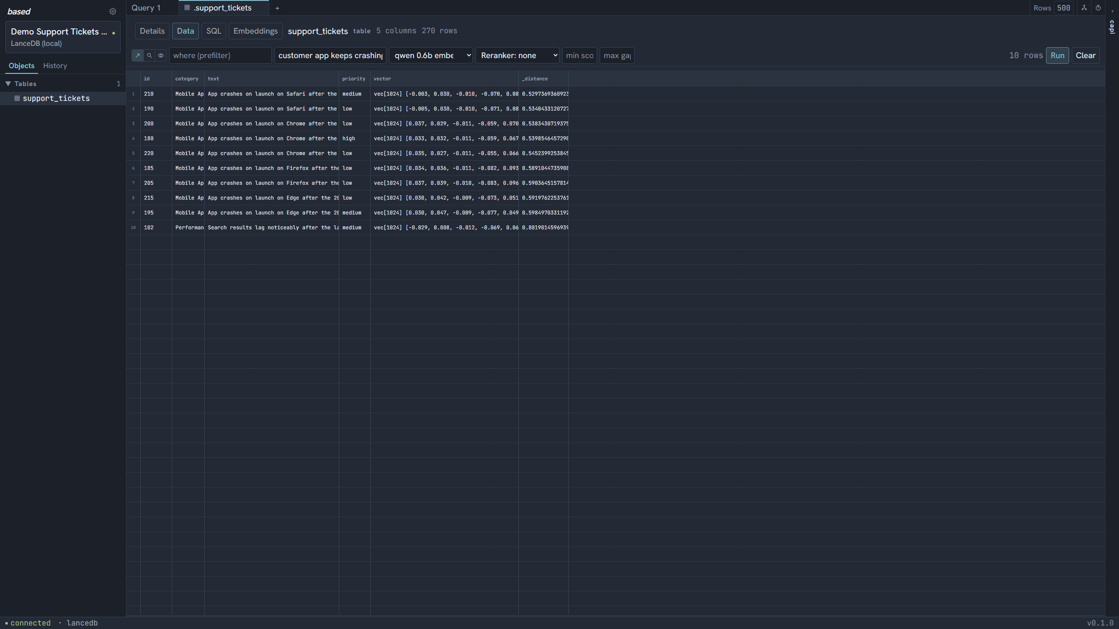The image size is (1119, 629).
Task: Open the stopwatch timing icon
Action: pyautogui.click(x=1098, y=8)
